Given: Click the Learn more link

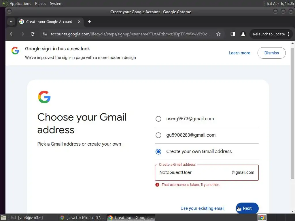Looking at the screenshot, I should pos(239,53).
